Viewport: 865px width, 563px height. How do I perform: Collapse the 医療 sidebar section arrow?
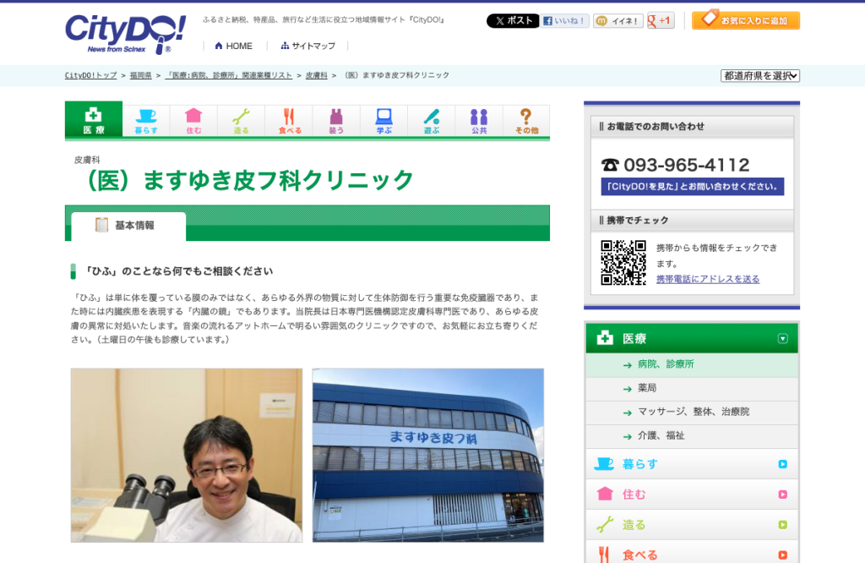pyautogui.click(x=782, y=338)
